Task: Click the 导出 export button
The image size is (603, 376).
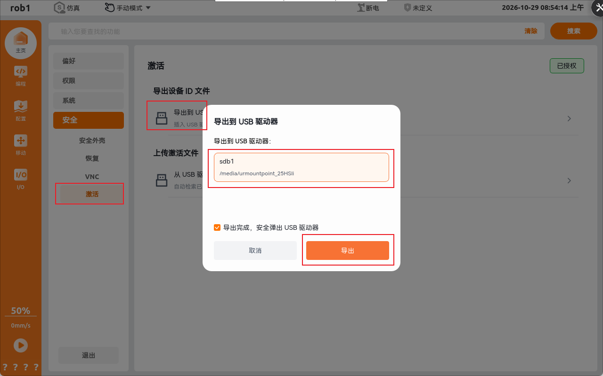Action: point(348,251)
